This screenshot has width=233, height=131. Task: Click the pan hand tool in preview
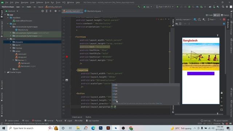(x=222, y=93)
